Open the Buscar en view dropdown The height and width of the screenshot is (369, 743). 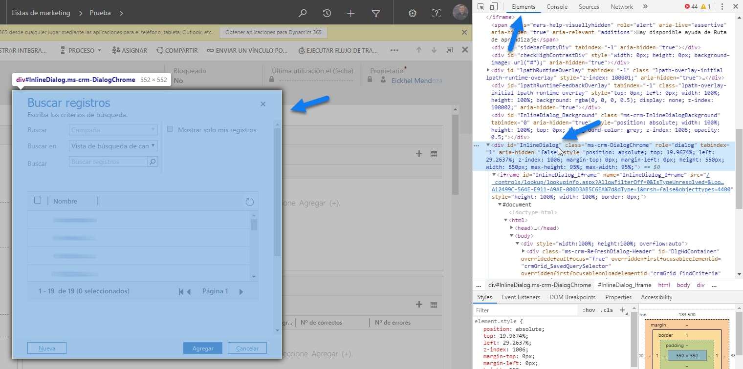point(113,146)
